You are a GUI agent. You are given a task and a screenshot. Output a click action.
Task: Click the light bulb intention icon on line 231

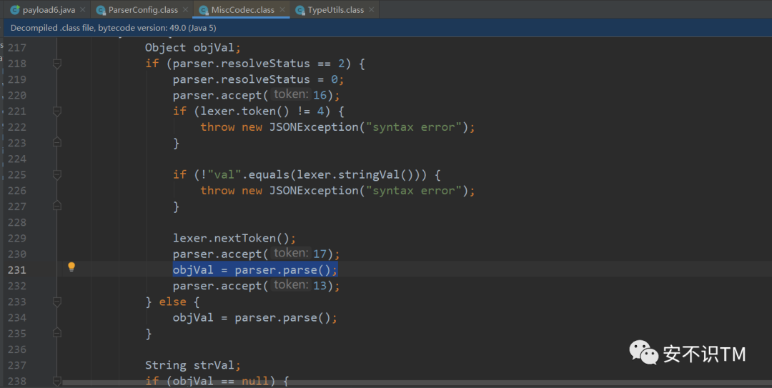pyautogui.click(x=71, y=267)
